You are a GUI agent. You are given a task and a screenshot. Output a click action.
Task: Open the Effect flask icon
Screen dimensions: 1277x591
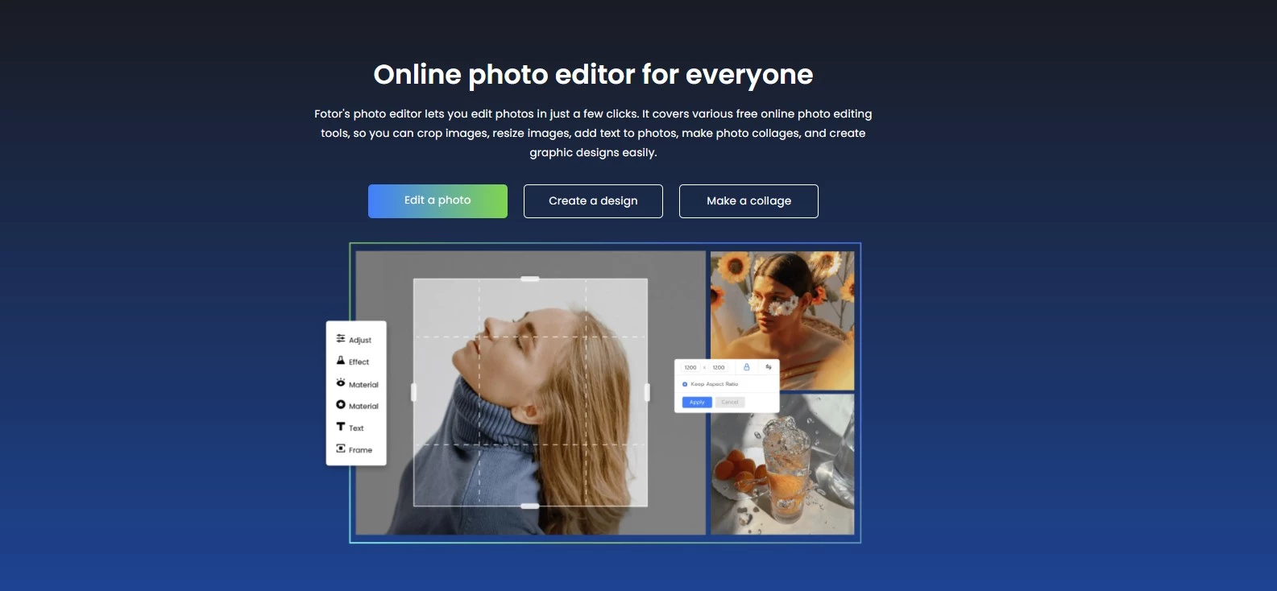click(x=341, y=361)
